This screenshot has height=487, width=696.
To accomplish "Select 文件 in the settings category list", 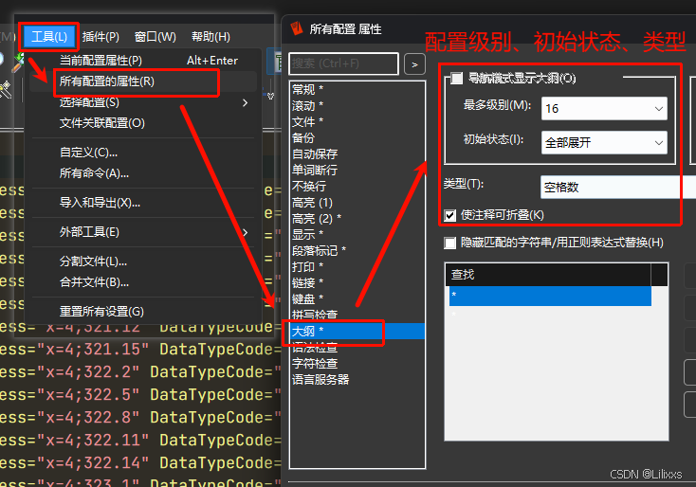I will point(357,121).
